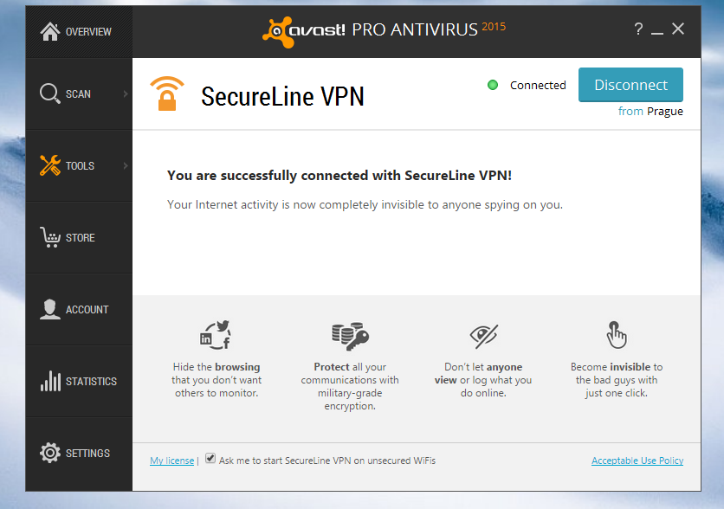The width and height of the screenshot is (724, 509).
Task: Click the My license link
Action: pyautogui.click(x=171, y=460)
